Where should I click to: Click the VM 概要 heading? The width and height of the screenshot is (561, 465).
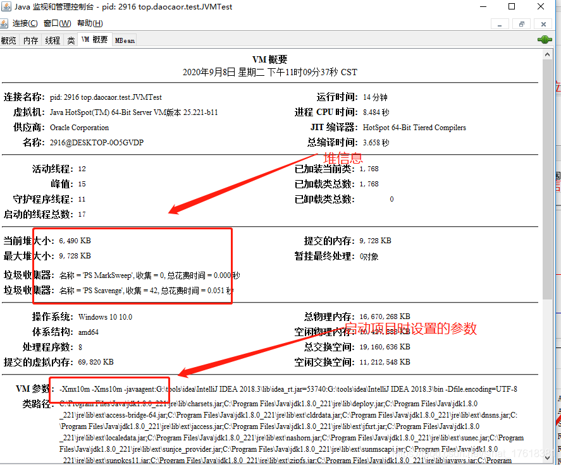pos(270,59)
